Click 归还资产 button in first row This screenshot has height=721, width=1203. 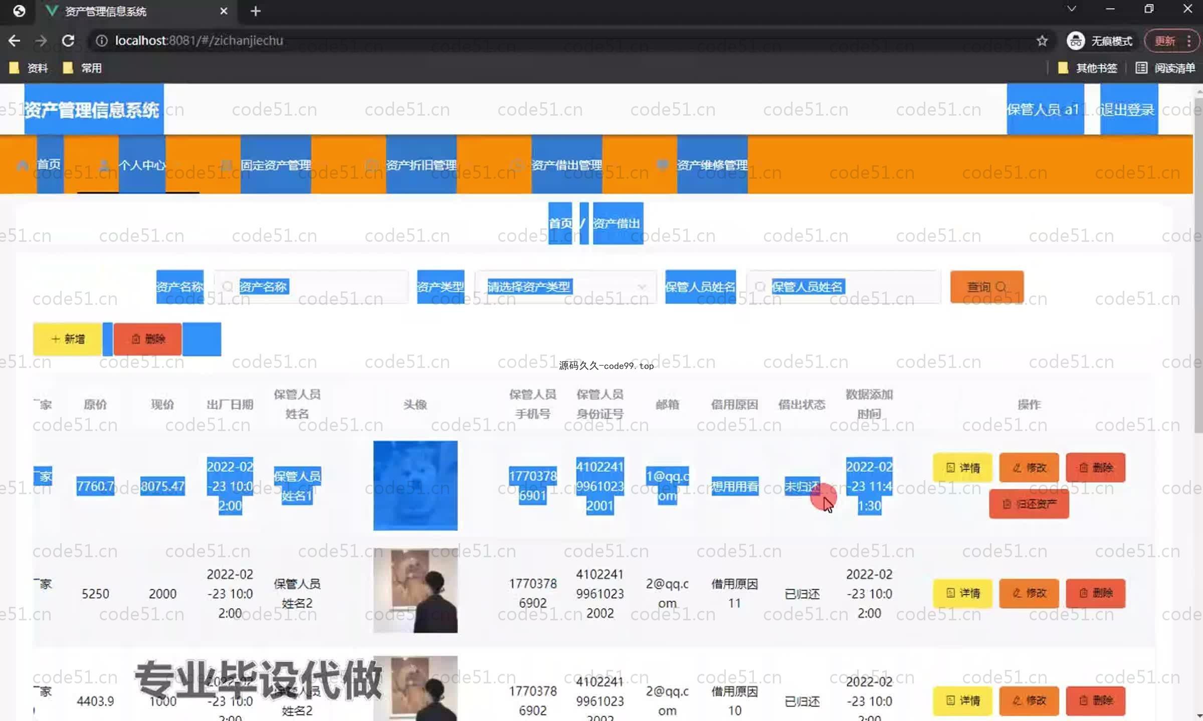coord(1029,504)
